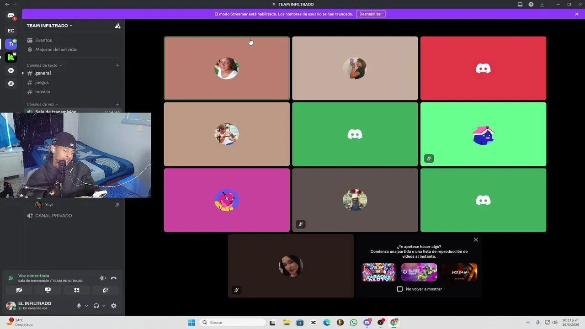Add a server with the plus icon
Screen dimensions: 585x329
pyautogui.click(x=11, y=70)
